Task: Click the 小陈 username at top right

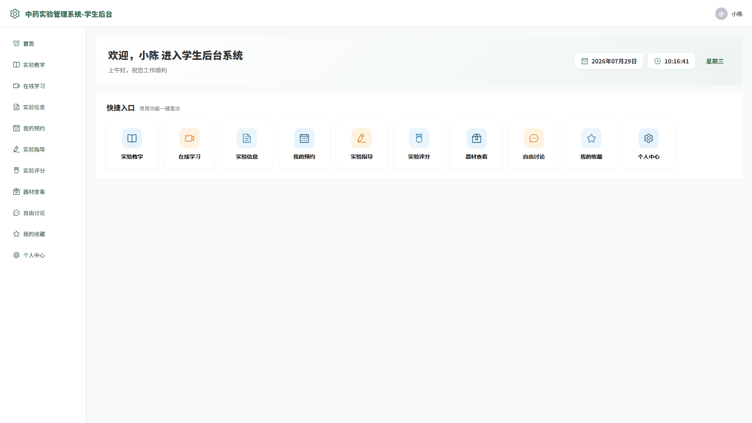Action: [737, 14]
